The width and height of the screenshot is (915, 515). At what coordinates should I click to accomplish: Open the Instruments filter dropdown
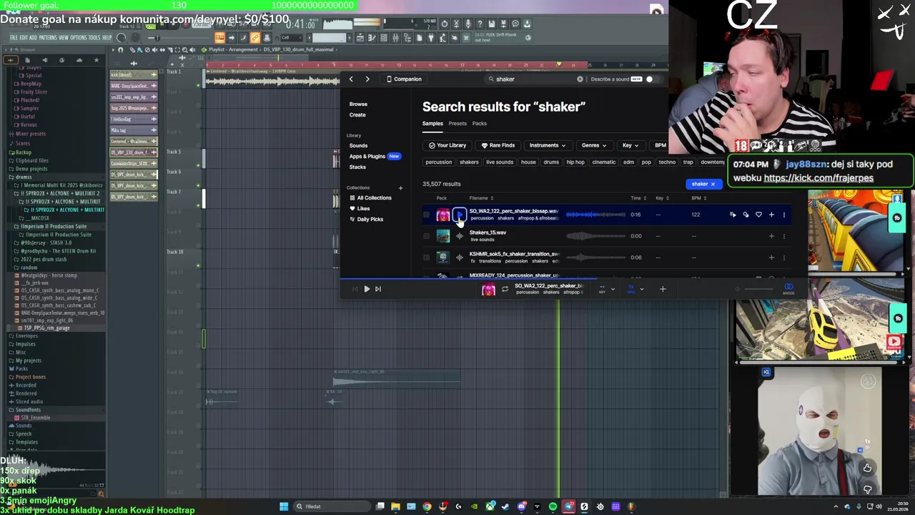[547, 146]
